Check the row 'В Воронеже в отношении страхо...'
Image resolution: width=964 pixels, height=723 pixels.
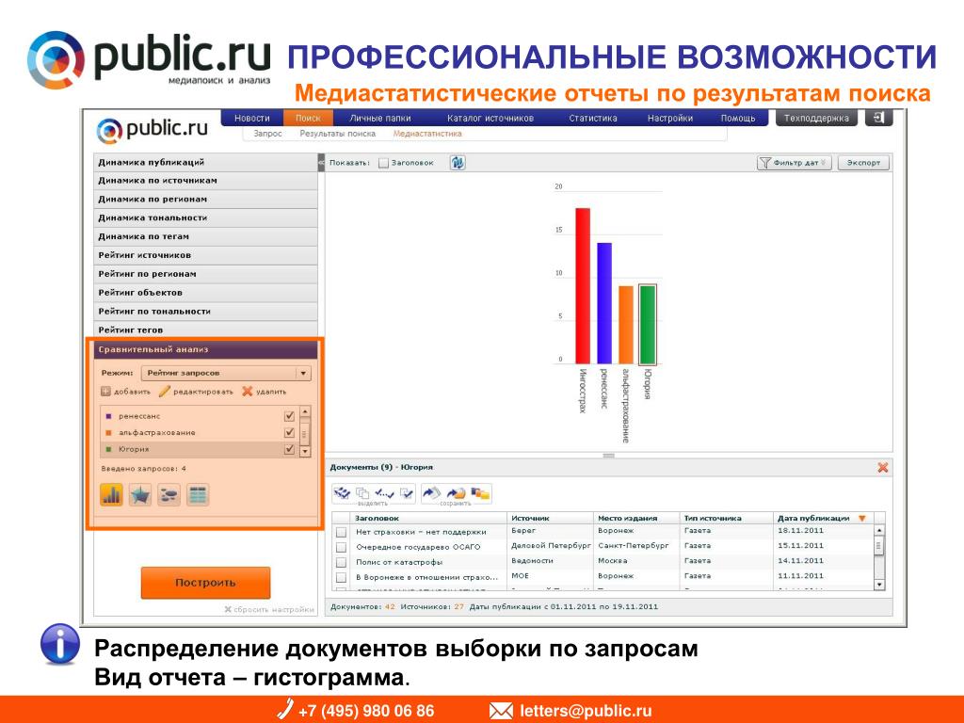[341, 578]
